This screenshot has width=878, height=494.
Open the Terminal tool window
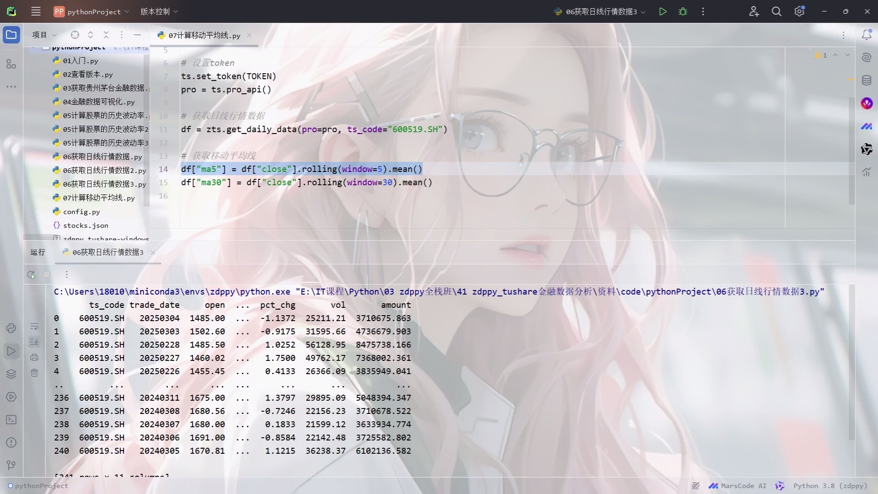(11, 419)
